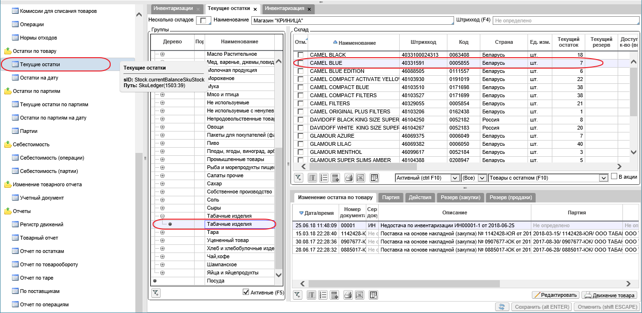
Task: Click the refresh arrows icon beside the Save button
Action: pos(502,307)
